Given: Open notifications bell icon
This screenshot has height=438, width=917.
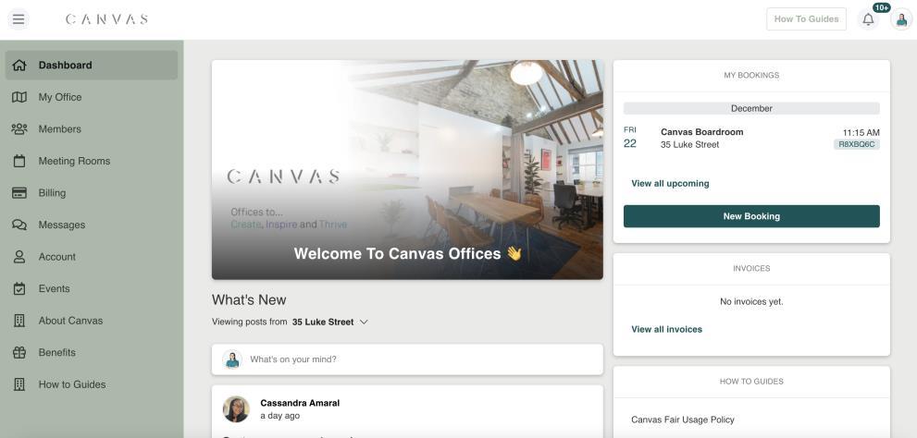Looking at the screenshot, I should coord(869,19).
